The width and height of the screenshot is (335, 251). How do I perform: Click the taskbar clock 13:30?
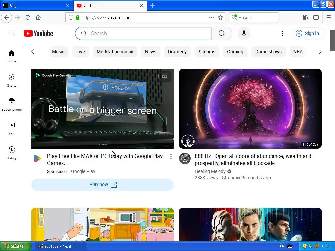326,246
